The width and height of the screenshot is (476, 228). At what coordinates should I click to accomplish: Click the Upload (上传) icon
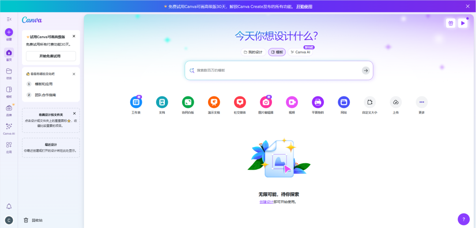point(395,102)
